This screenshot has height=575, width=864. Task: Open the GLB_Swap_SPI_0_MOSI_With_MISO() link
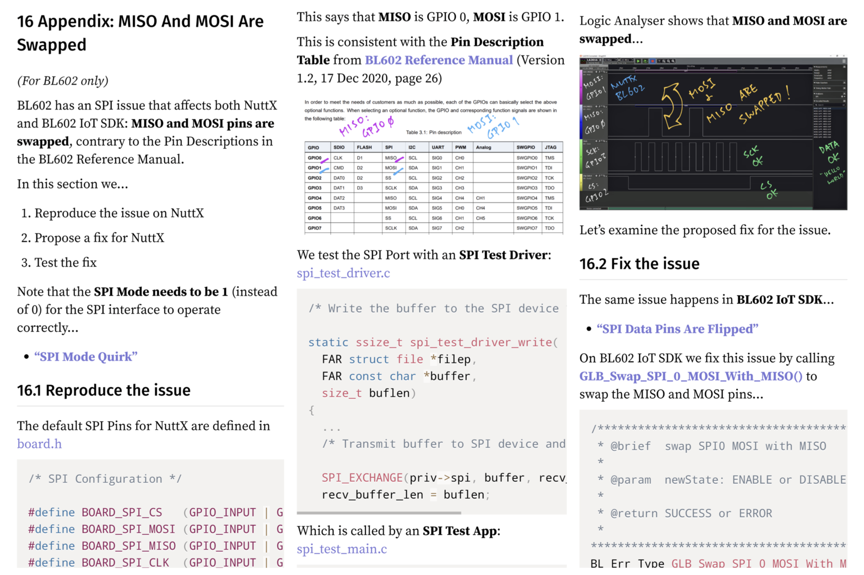[690, 376]
